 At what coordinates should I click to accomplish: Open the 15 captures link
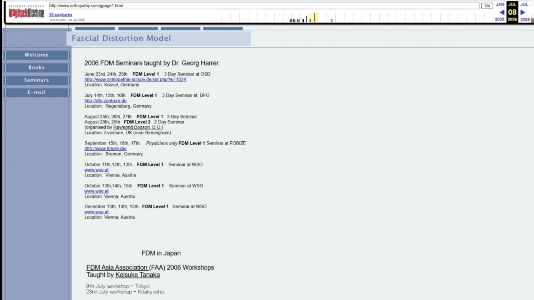[x=60, y=14]
